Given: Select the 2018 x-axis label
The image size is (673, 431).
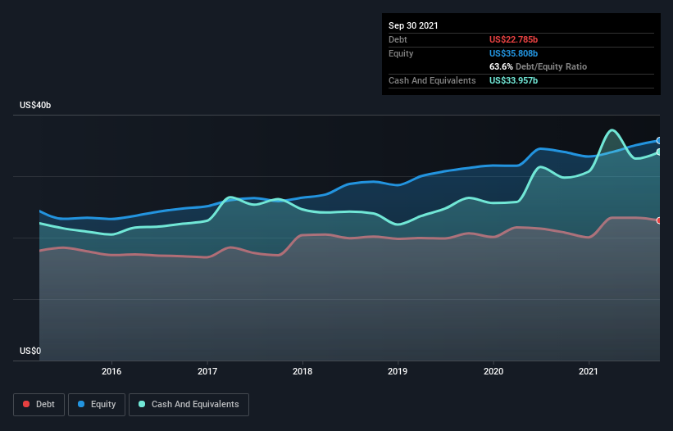Looking at the screenshot, I should pyautogui.click(x=302, y=371).
